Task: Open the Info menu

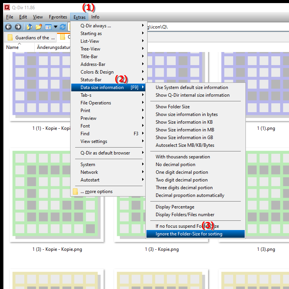Action: click(95, 17)
